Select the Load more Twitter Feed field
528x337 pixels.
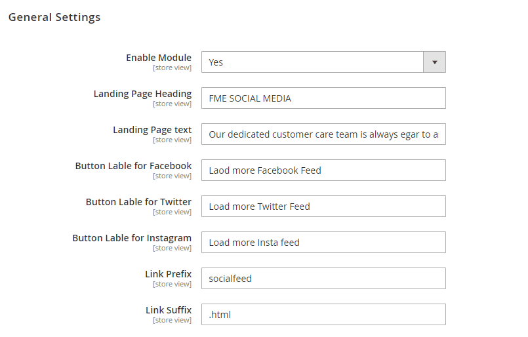click(x=323, y=207)
